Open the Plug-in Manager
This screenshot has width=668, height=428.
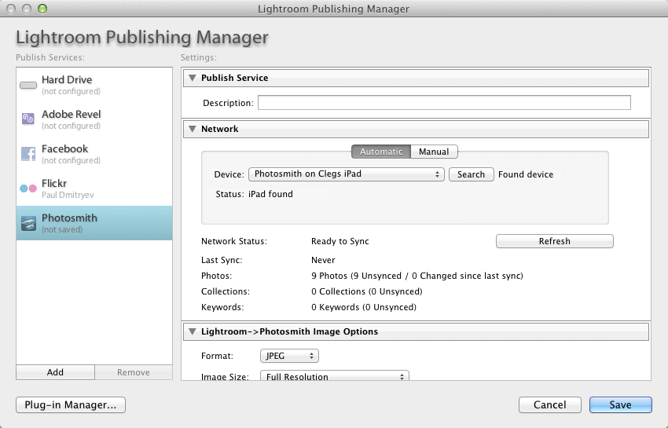(x=71, y=404)
